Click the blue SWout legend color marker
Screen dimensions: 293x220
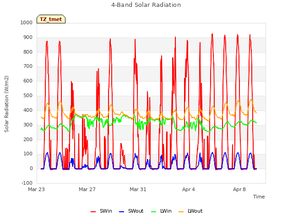(121, 212)
